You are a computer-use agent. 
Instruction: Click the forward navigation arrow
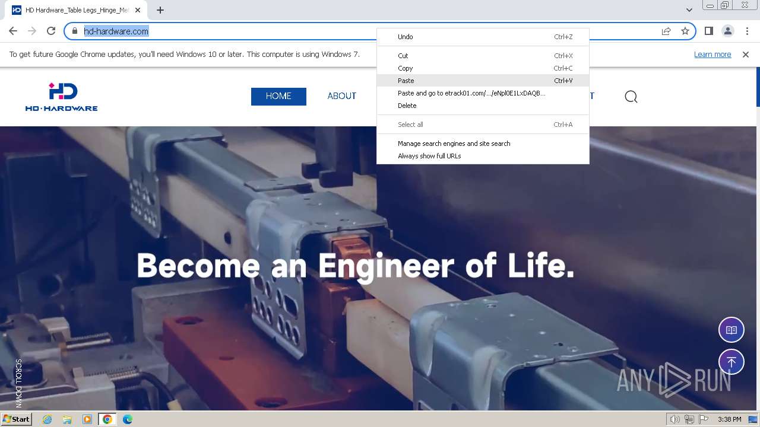click(x=32, y=31)
